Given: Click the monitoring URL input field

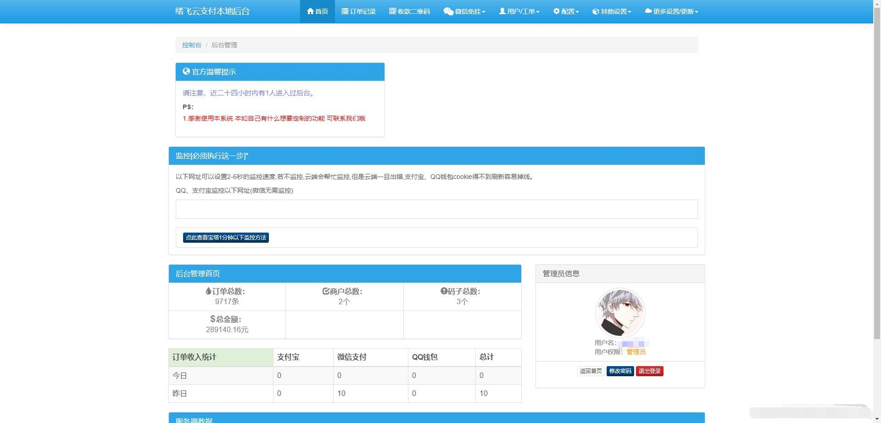Looking at the screenshot, I should (x=436, y=209).
